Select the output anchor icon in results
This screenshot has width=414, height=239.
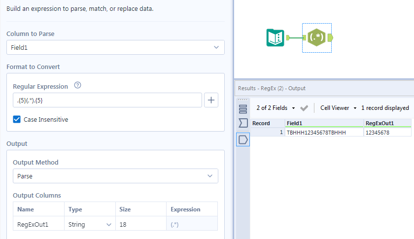[243, 139]
